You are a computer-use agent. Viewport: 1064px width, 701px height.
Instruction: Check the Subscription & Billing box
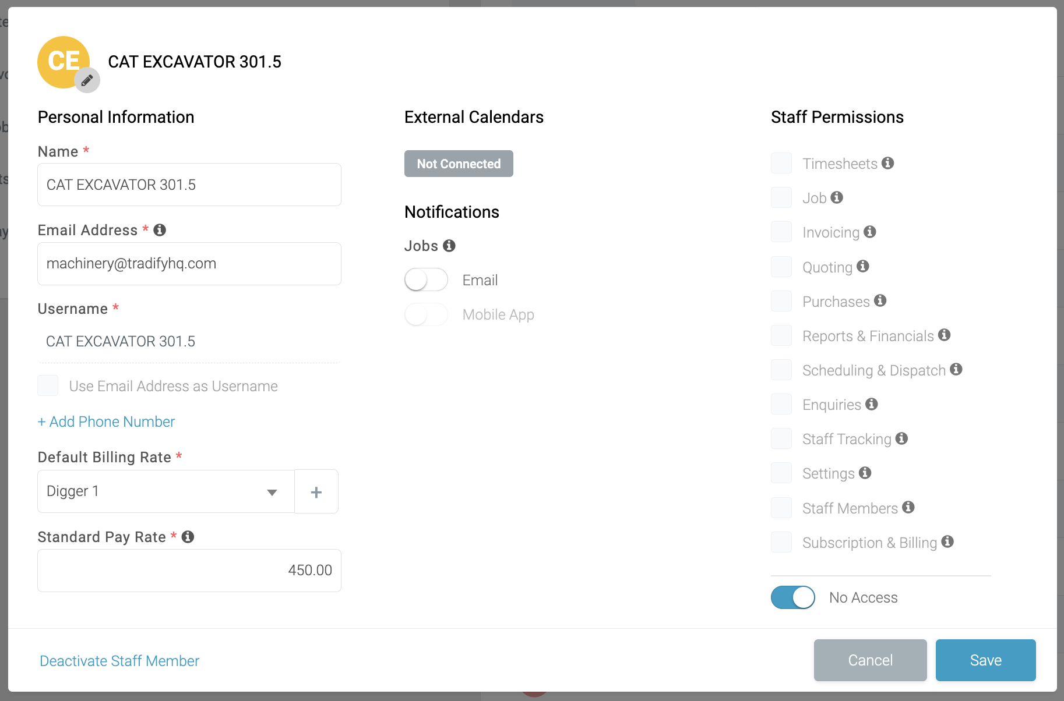pos(781,542)
